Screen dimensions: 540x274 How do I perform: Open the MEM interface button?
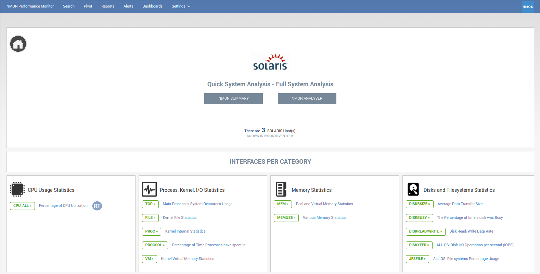(x=283, y=204)
